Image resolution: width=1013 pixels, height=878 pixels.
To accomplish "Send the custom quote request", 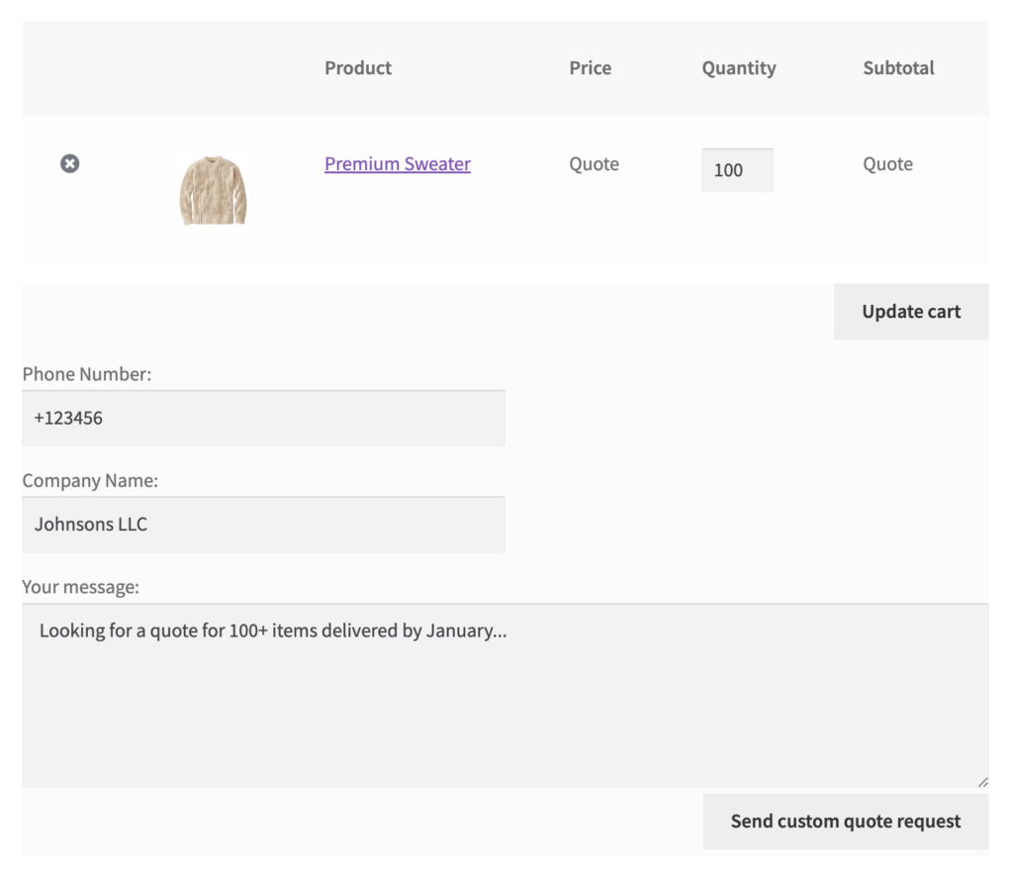I will coord(846,822).
